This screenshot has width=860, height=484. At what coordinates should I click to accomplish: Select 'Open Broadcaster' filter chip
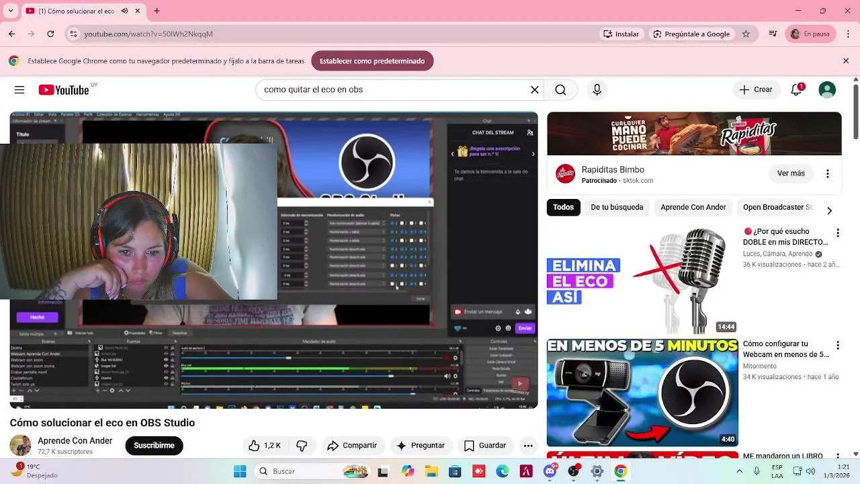pyautogui.click(x=778, y=207)
